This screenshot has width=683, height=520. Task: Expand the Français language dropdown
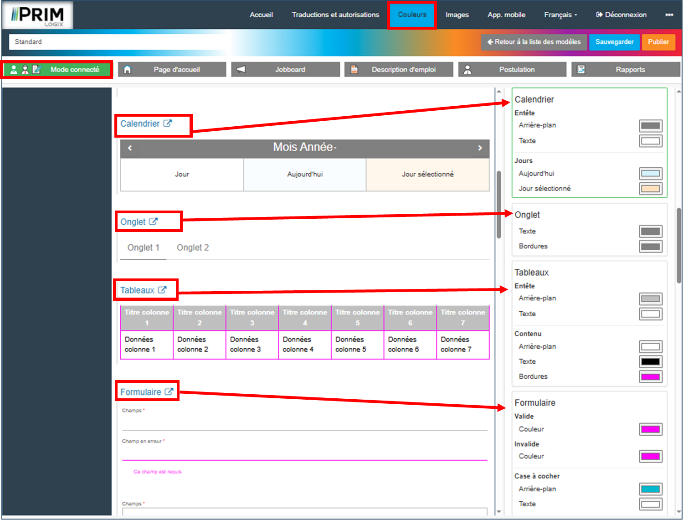tap(560, 15)
